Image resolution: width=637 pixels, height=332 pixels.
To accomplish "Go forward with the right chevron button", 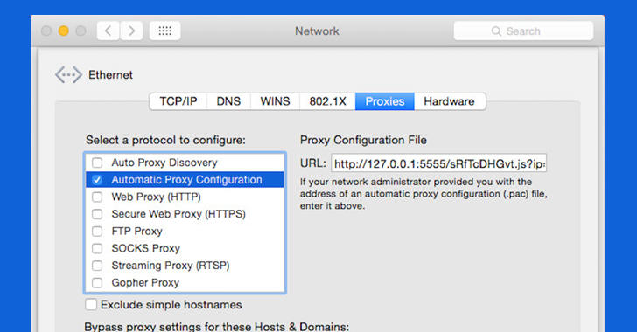I will tap(131, 31).
